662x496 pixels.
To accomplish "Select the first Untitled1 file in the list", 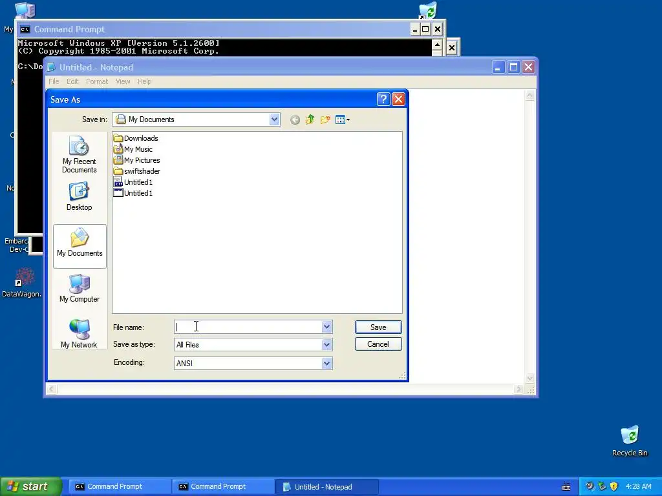I will [x=133, y=182].
